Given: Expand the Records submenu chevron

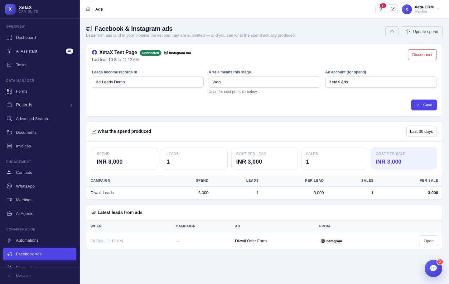Looking at the screenshot, I should (x=71, y=105).
